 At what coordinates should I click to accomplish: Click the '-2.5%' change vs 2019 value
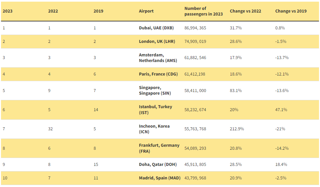tap(281, 178)
